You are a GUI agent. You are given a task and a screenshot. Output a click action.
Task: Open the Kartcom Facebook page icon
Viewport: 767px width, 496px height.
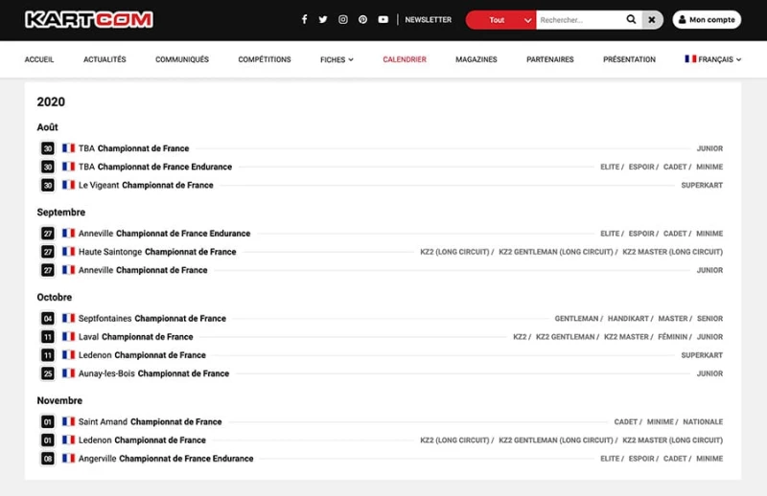pyautogui.click(x=304, y=19)
